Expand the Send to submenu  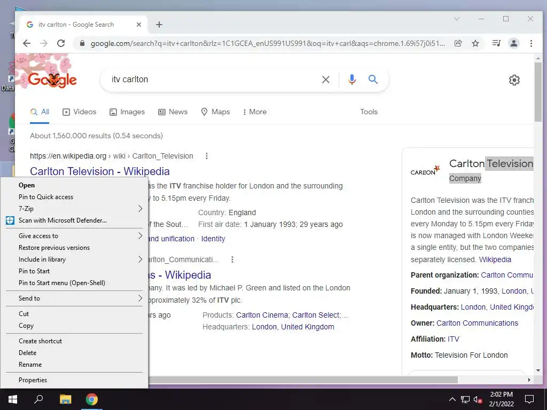pos(74,298)
